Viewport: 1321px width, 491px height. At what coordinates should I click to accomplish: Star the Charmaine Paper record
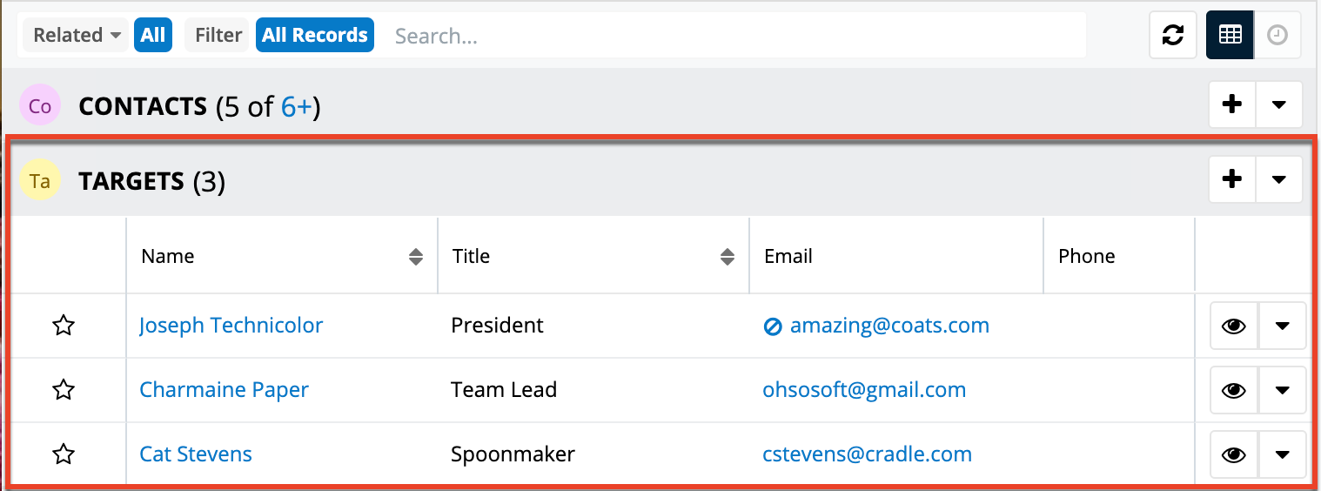(x=64, y=391)
